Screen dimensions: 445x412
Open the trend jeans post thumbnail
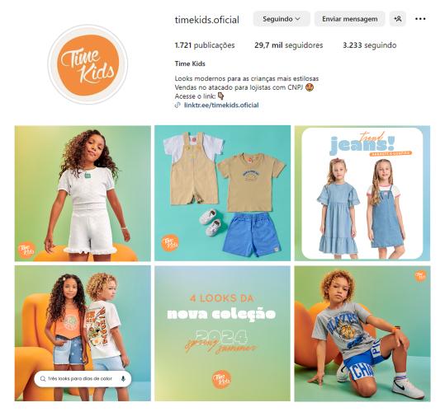[x=362, y=194]
